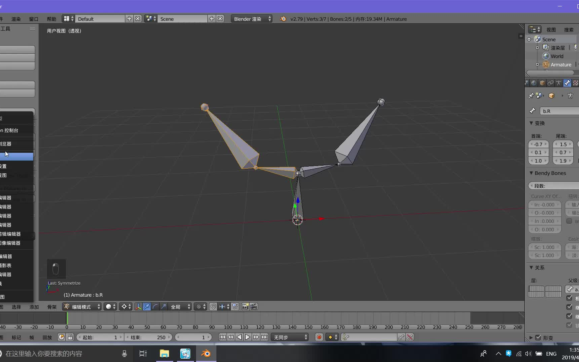Click the translate manipulator arrow icon
The width and height of the screenshot is (579, 362).
coord(147,307)
